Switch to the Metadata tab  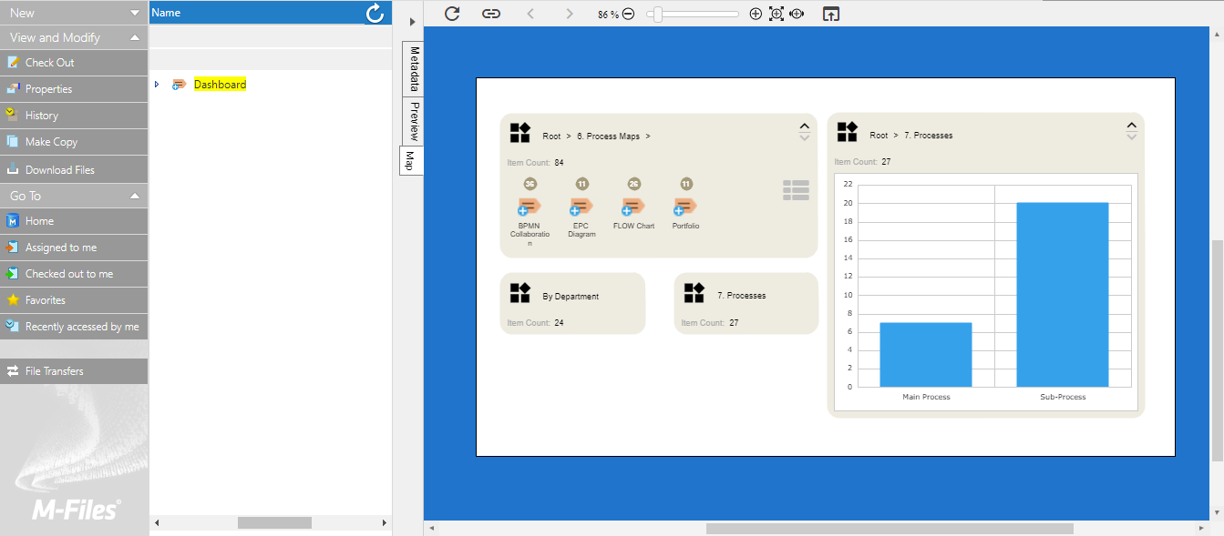tap(414, 69)
